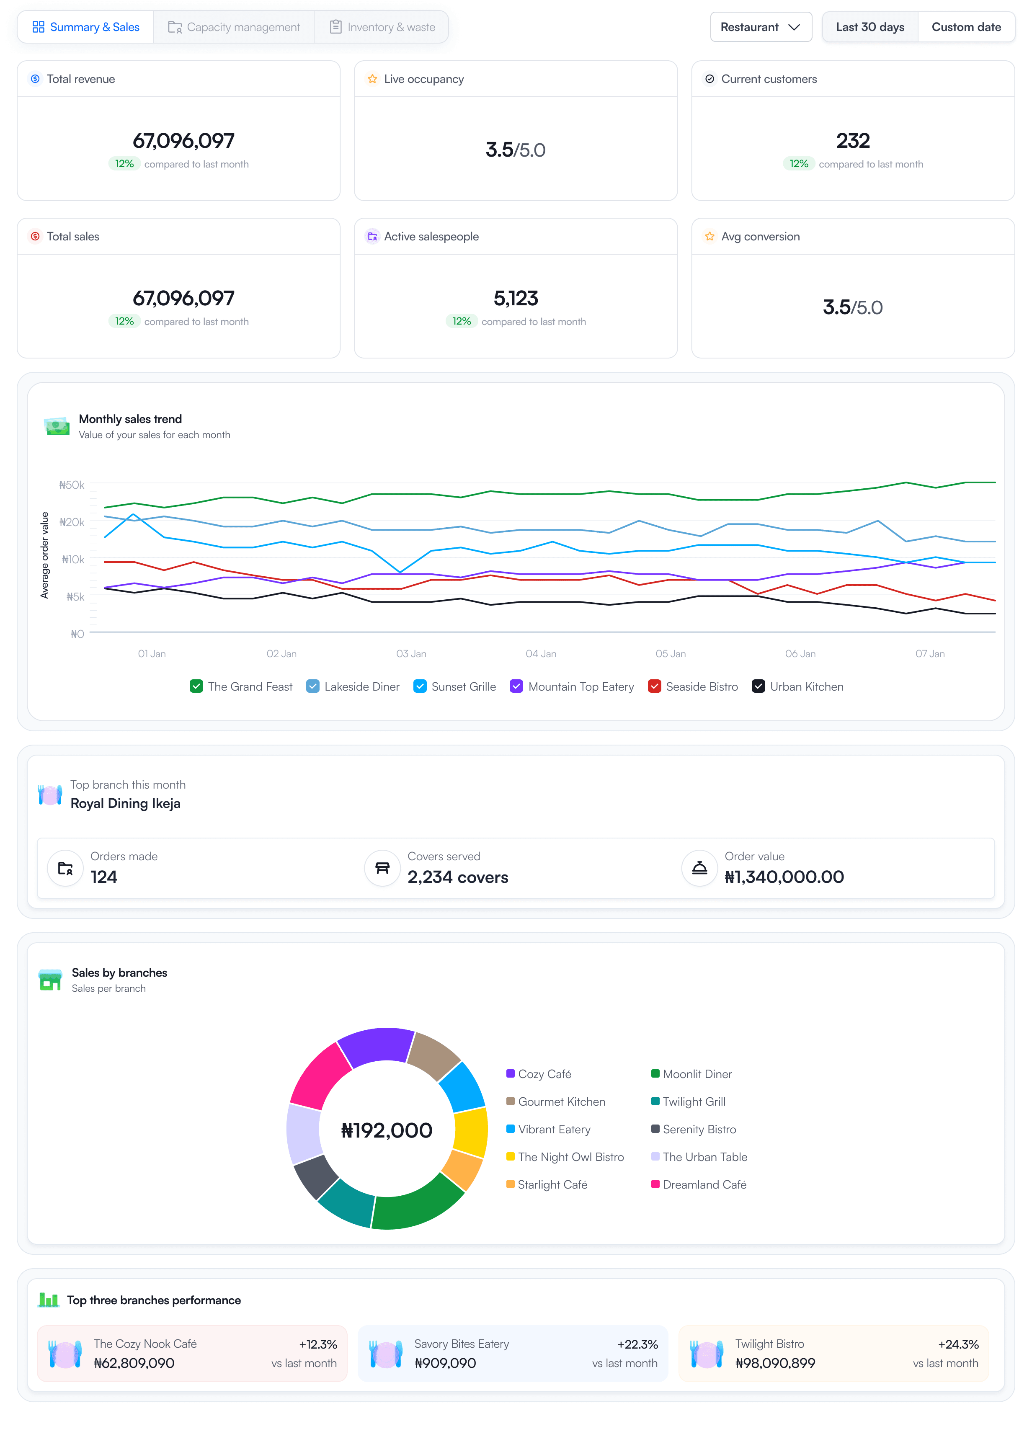The image size is (1032, 1429).
Task: Click the Moonlit Diner green legend swatch
Action: tap(655, 1073)
